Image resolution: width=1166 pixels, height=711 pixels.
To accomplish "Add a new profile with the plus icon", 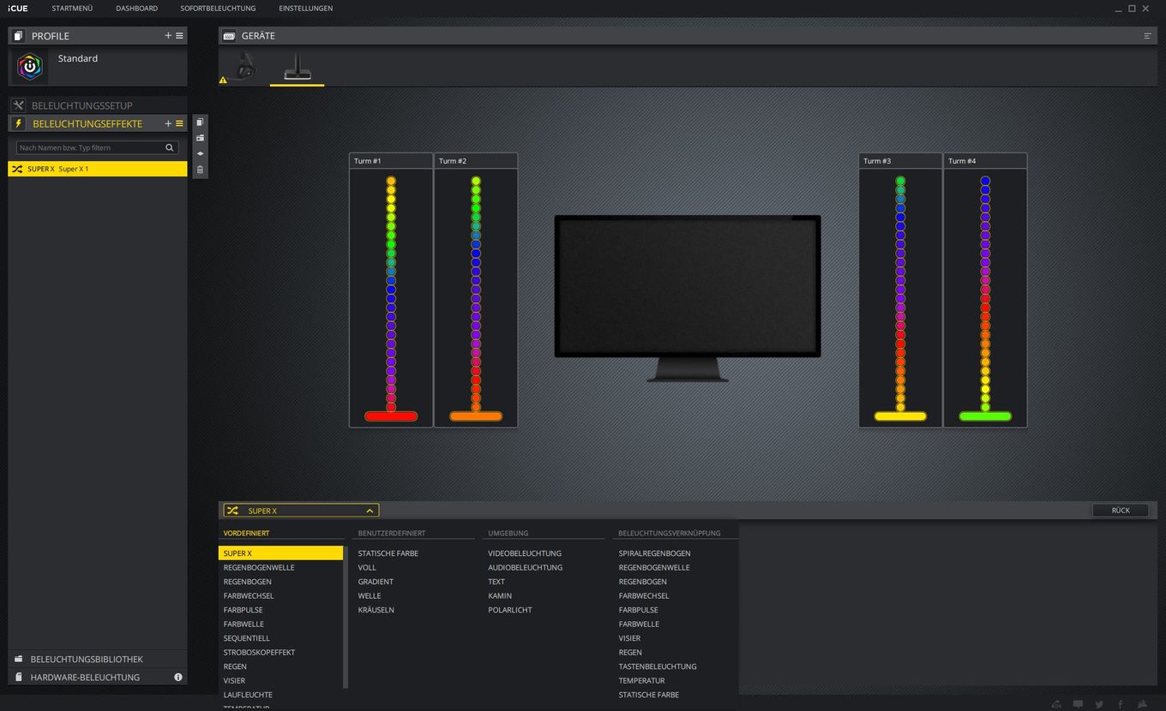I will tap(168, 36).
